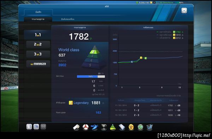This screenshot has height=139, width=212.
Task: Select the match row with score 0 - 2
Action: point(148,105)
